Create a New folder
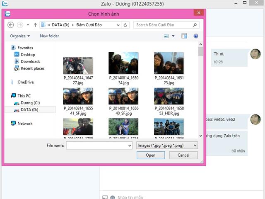 click(x=49, y=36)
